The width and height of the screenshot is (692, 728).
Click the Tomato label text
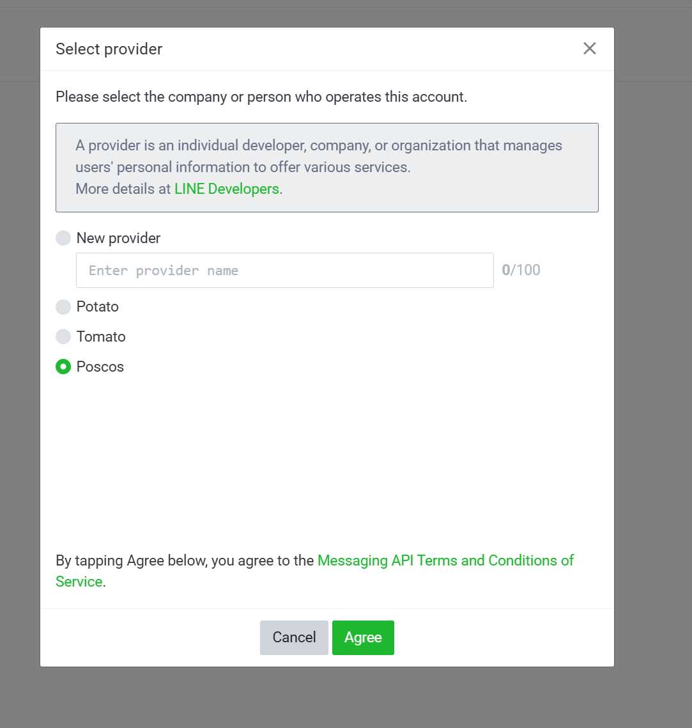pyautogui.click(x=101, y=336)
